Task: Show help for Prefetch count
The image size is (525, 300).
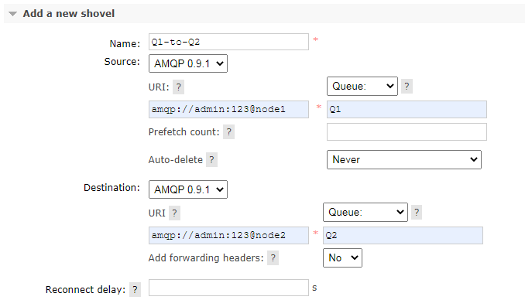Action: click(x=228, y=132)
